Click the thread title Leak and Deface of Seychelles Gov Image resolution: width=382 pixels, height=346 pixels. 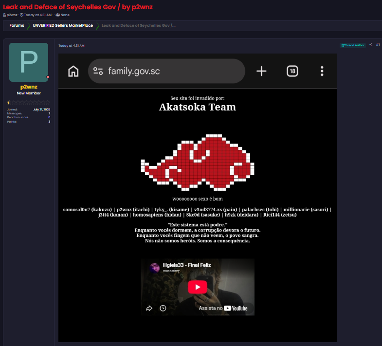pyautogui.click(x=78, y=7)
